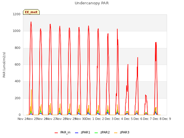The image size is (184, 138).
Task: Click the EE_met annotation label
Action: [x=31, y=12]
